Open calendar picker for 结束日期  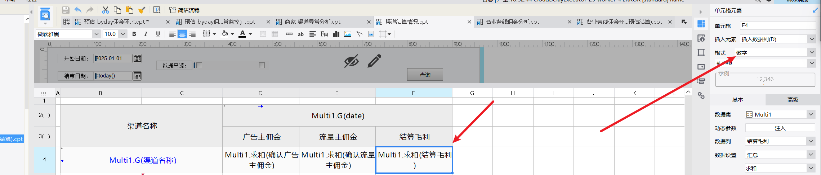[x=137, y=76]
